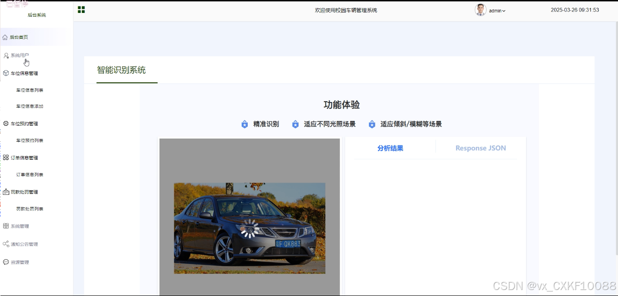Click the uploaded car image
618x296 pixels.
(250, 228)
